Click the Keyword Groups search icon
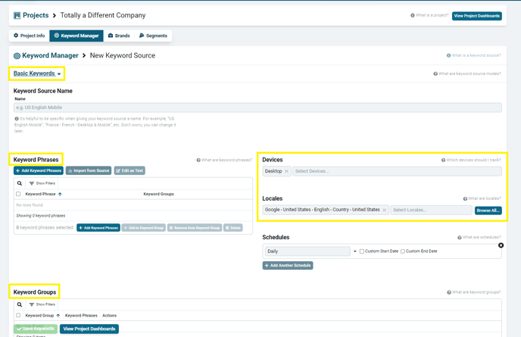521x337 pixels. point(20,304)
